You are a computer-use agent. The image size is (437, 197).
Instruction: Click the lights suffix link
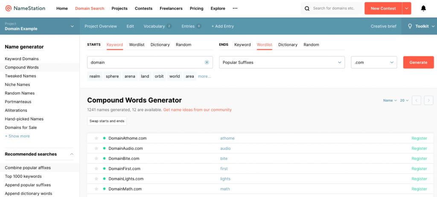pyautogui.click(x=225, y=179)
